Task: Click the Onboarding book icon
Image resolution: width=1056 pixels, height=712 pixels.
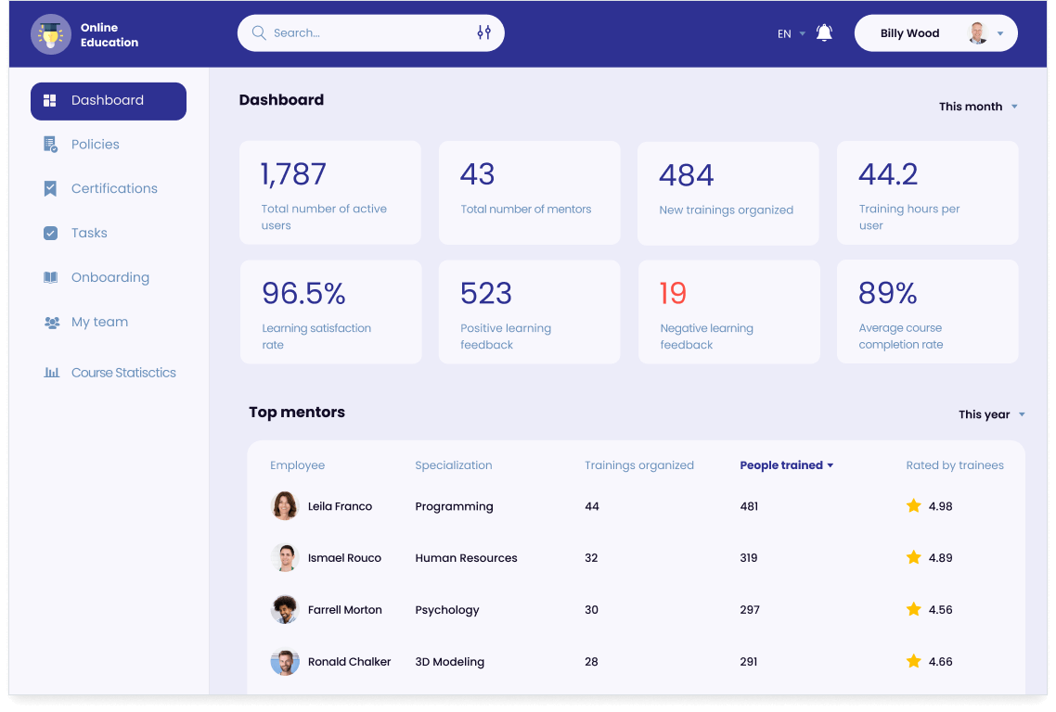Action: pos(51,277)
